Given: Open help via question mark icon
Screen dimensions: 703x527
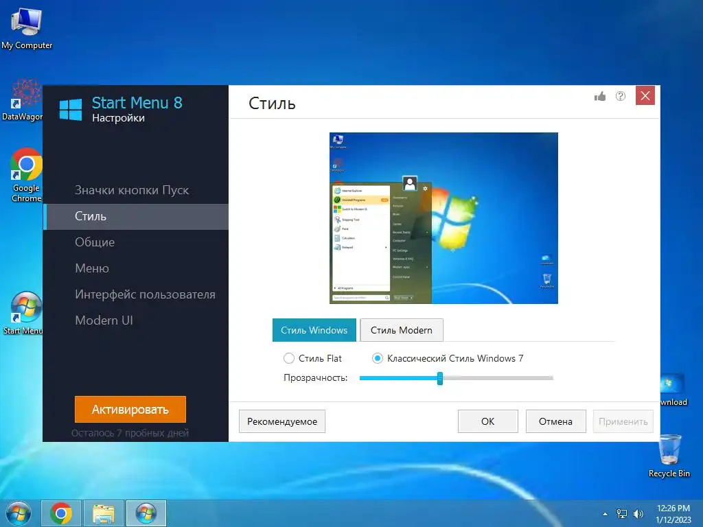Looking at the screenshot, I should (x=621, y=96).
